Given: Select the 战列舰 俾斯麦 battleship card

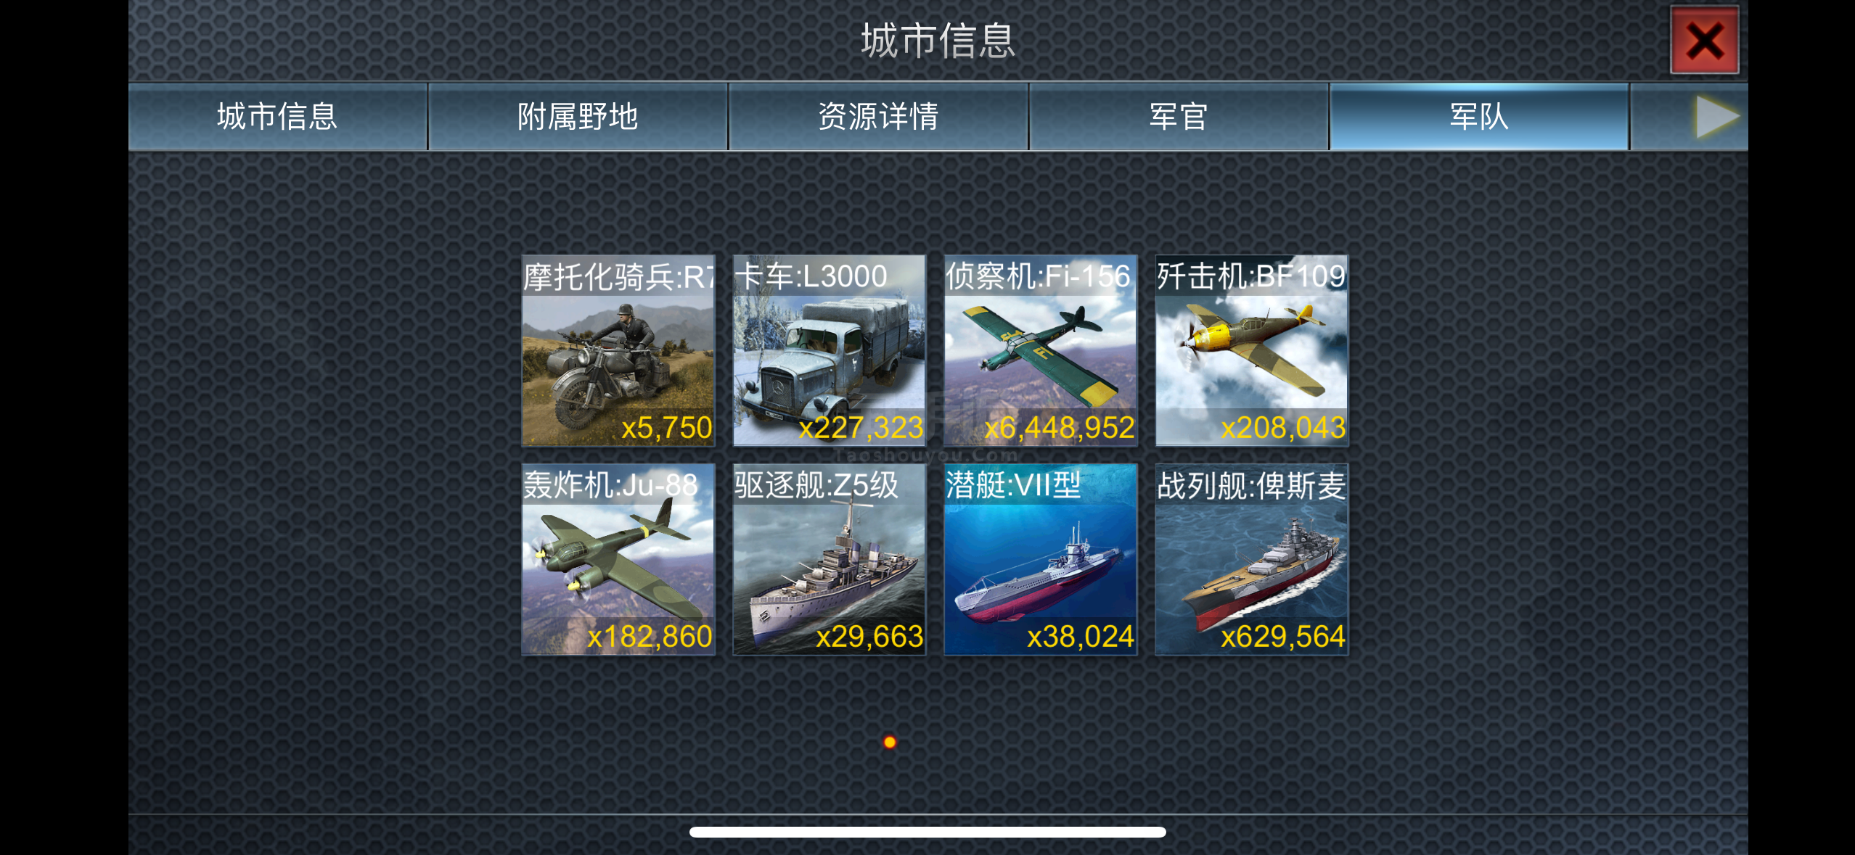Looking at the screenshot, I should click(1252, 559).
